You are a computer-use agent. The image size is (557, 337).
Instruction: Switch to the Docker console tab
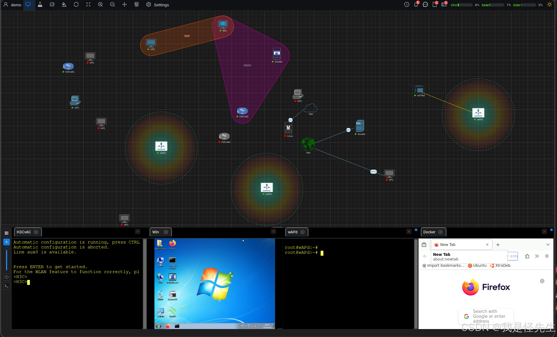coord(429,232)
